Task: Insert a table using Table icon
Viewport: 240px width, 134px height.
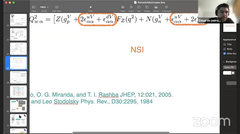Action: pos(123,7)
